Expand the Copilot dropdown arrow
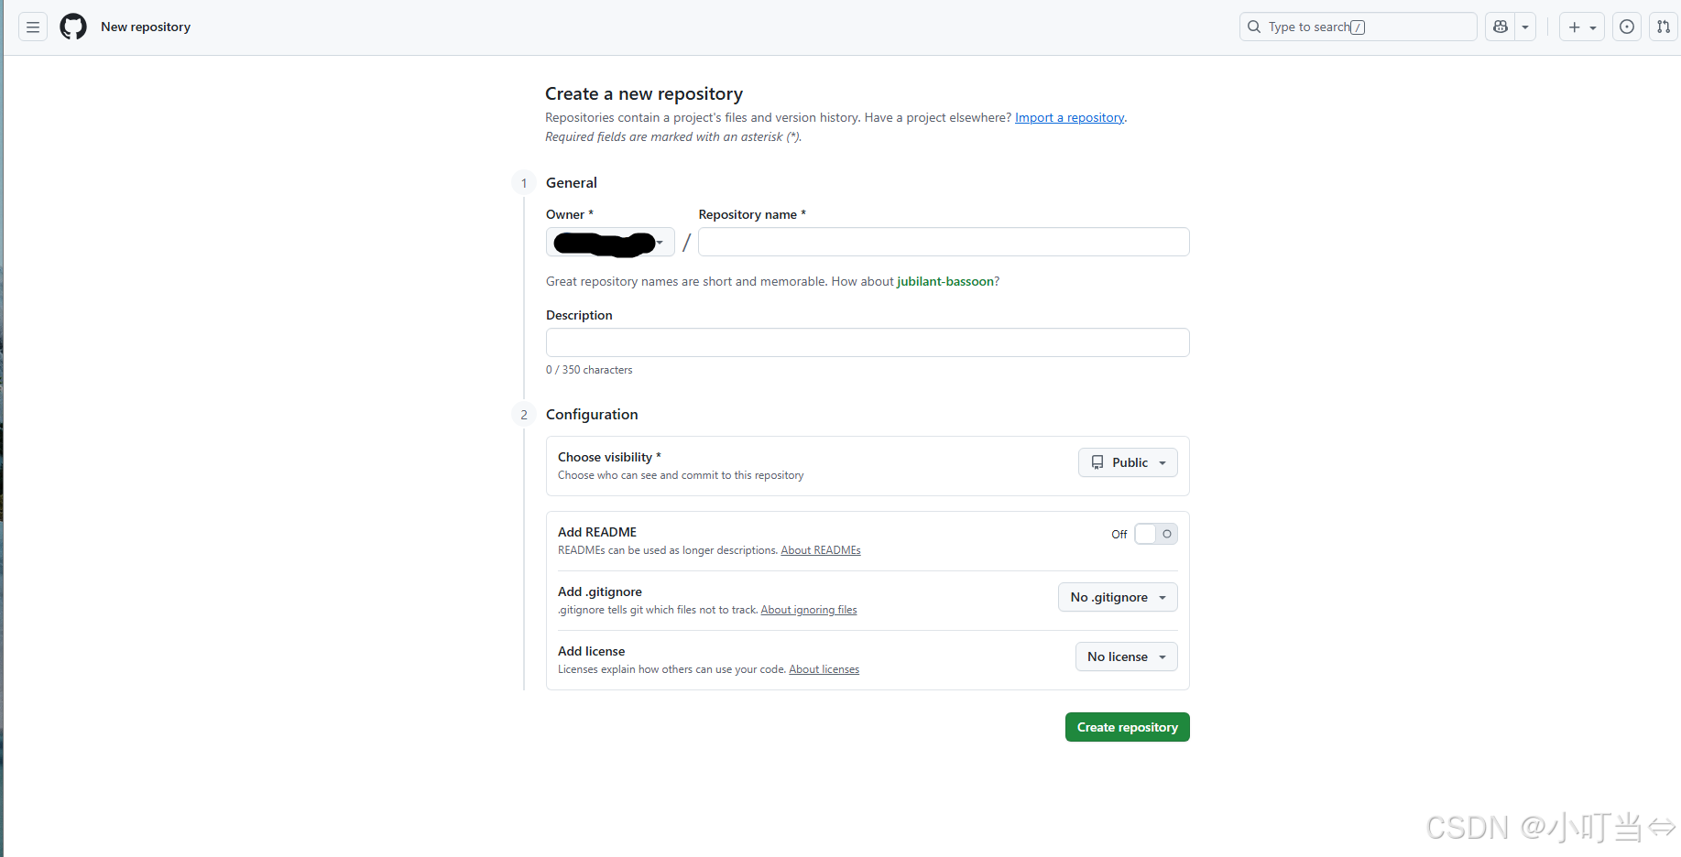This screenshot has height=857, width=1681. (1525, 27)
